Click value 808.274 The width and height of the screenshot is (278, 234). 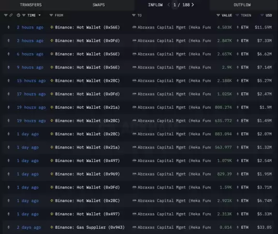pos(223,107)
